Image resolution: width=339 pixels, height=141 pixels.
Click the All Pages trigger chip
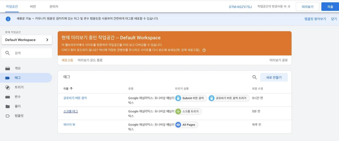[x=186, y=125]
